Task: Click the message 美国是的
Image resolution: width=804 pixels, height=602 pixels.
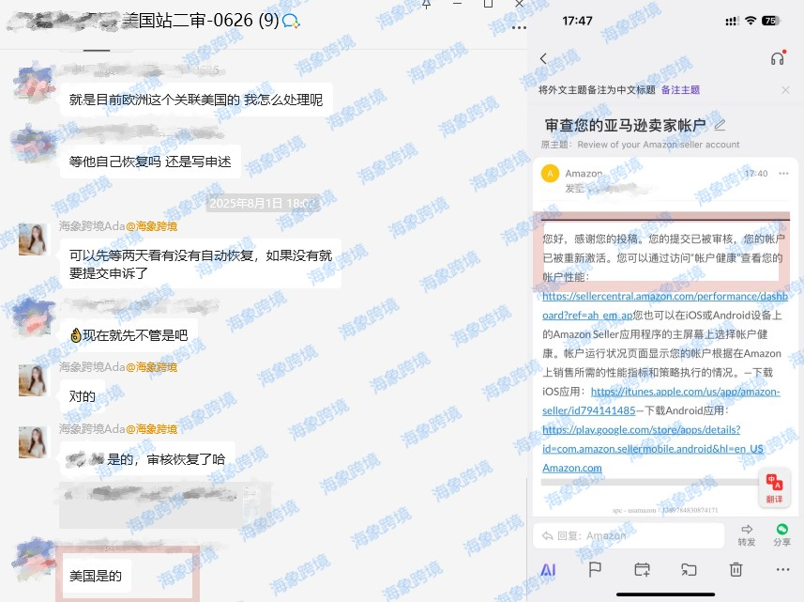Action: tap(96, 576)
